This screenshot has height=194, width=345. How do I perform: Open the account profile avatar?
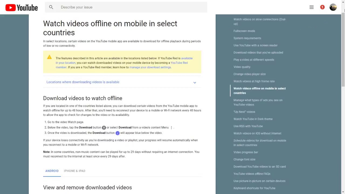(333, 7)
